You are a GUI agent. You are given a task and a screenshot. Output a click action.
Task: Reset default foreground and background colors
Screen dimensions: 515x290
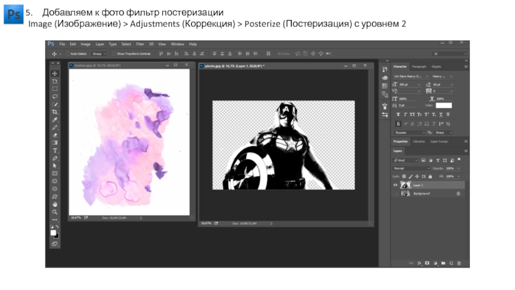pos(52,227)
